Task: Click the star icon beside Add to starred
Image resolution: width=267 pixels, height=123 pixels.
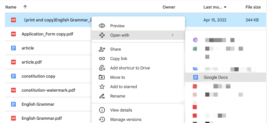Action: [102, 86]
